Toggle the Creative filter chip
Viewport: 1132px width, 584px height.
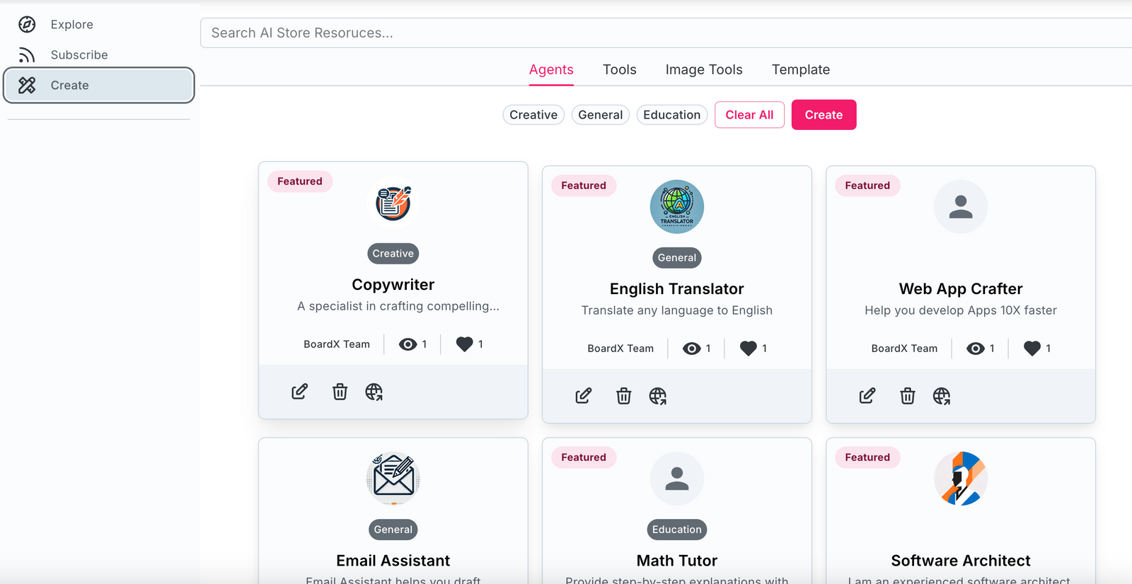(x=533, y=115)
